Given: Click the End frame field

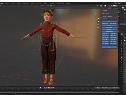Looking at the screenshot, I should coord(116,88).
